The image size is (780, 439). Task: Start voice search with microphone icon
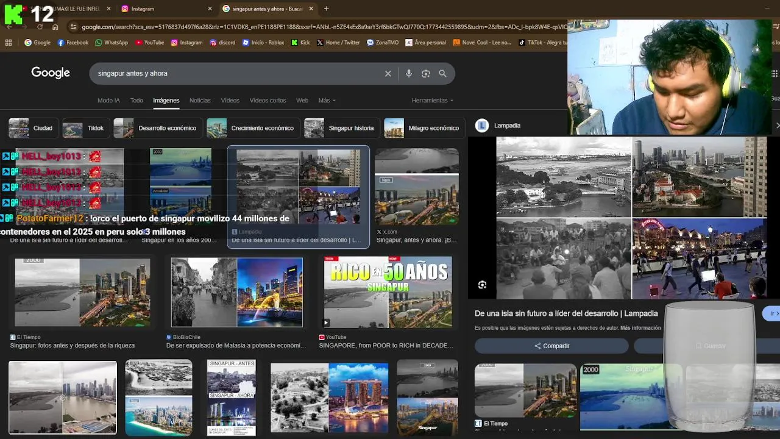point(408,73)
